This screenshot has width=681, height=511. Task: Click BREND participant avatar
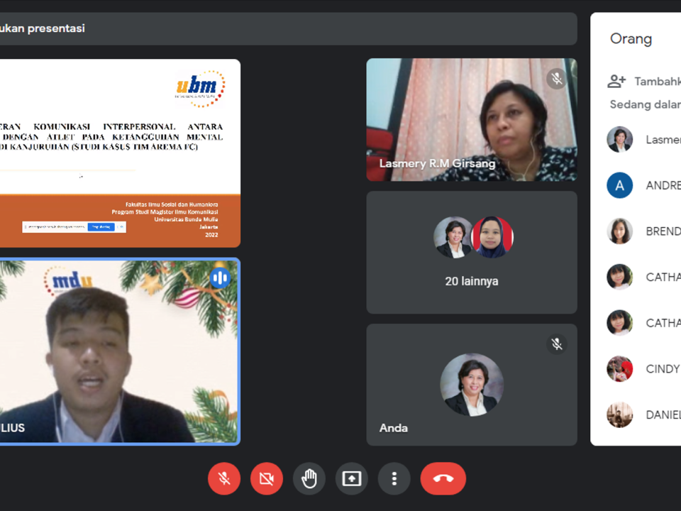coord(619,231)
